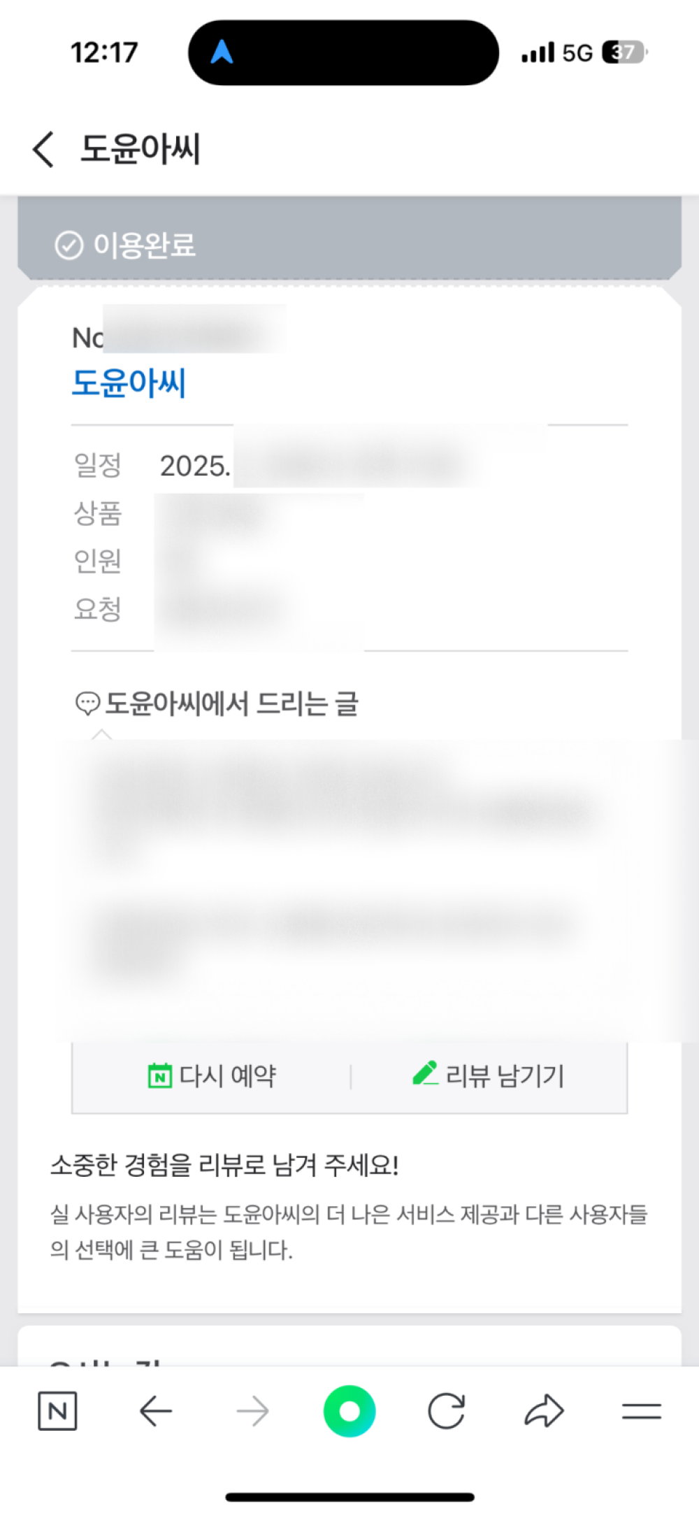Screen dimensions: 699x1516
Task: Tap the 리뷰 남기기 button
Action: [489, 1076]
